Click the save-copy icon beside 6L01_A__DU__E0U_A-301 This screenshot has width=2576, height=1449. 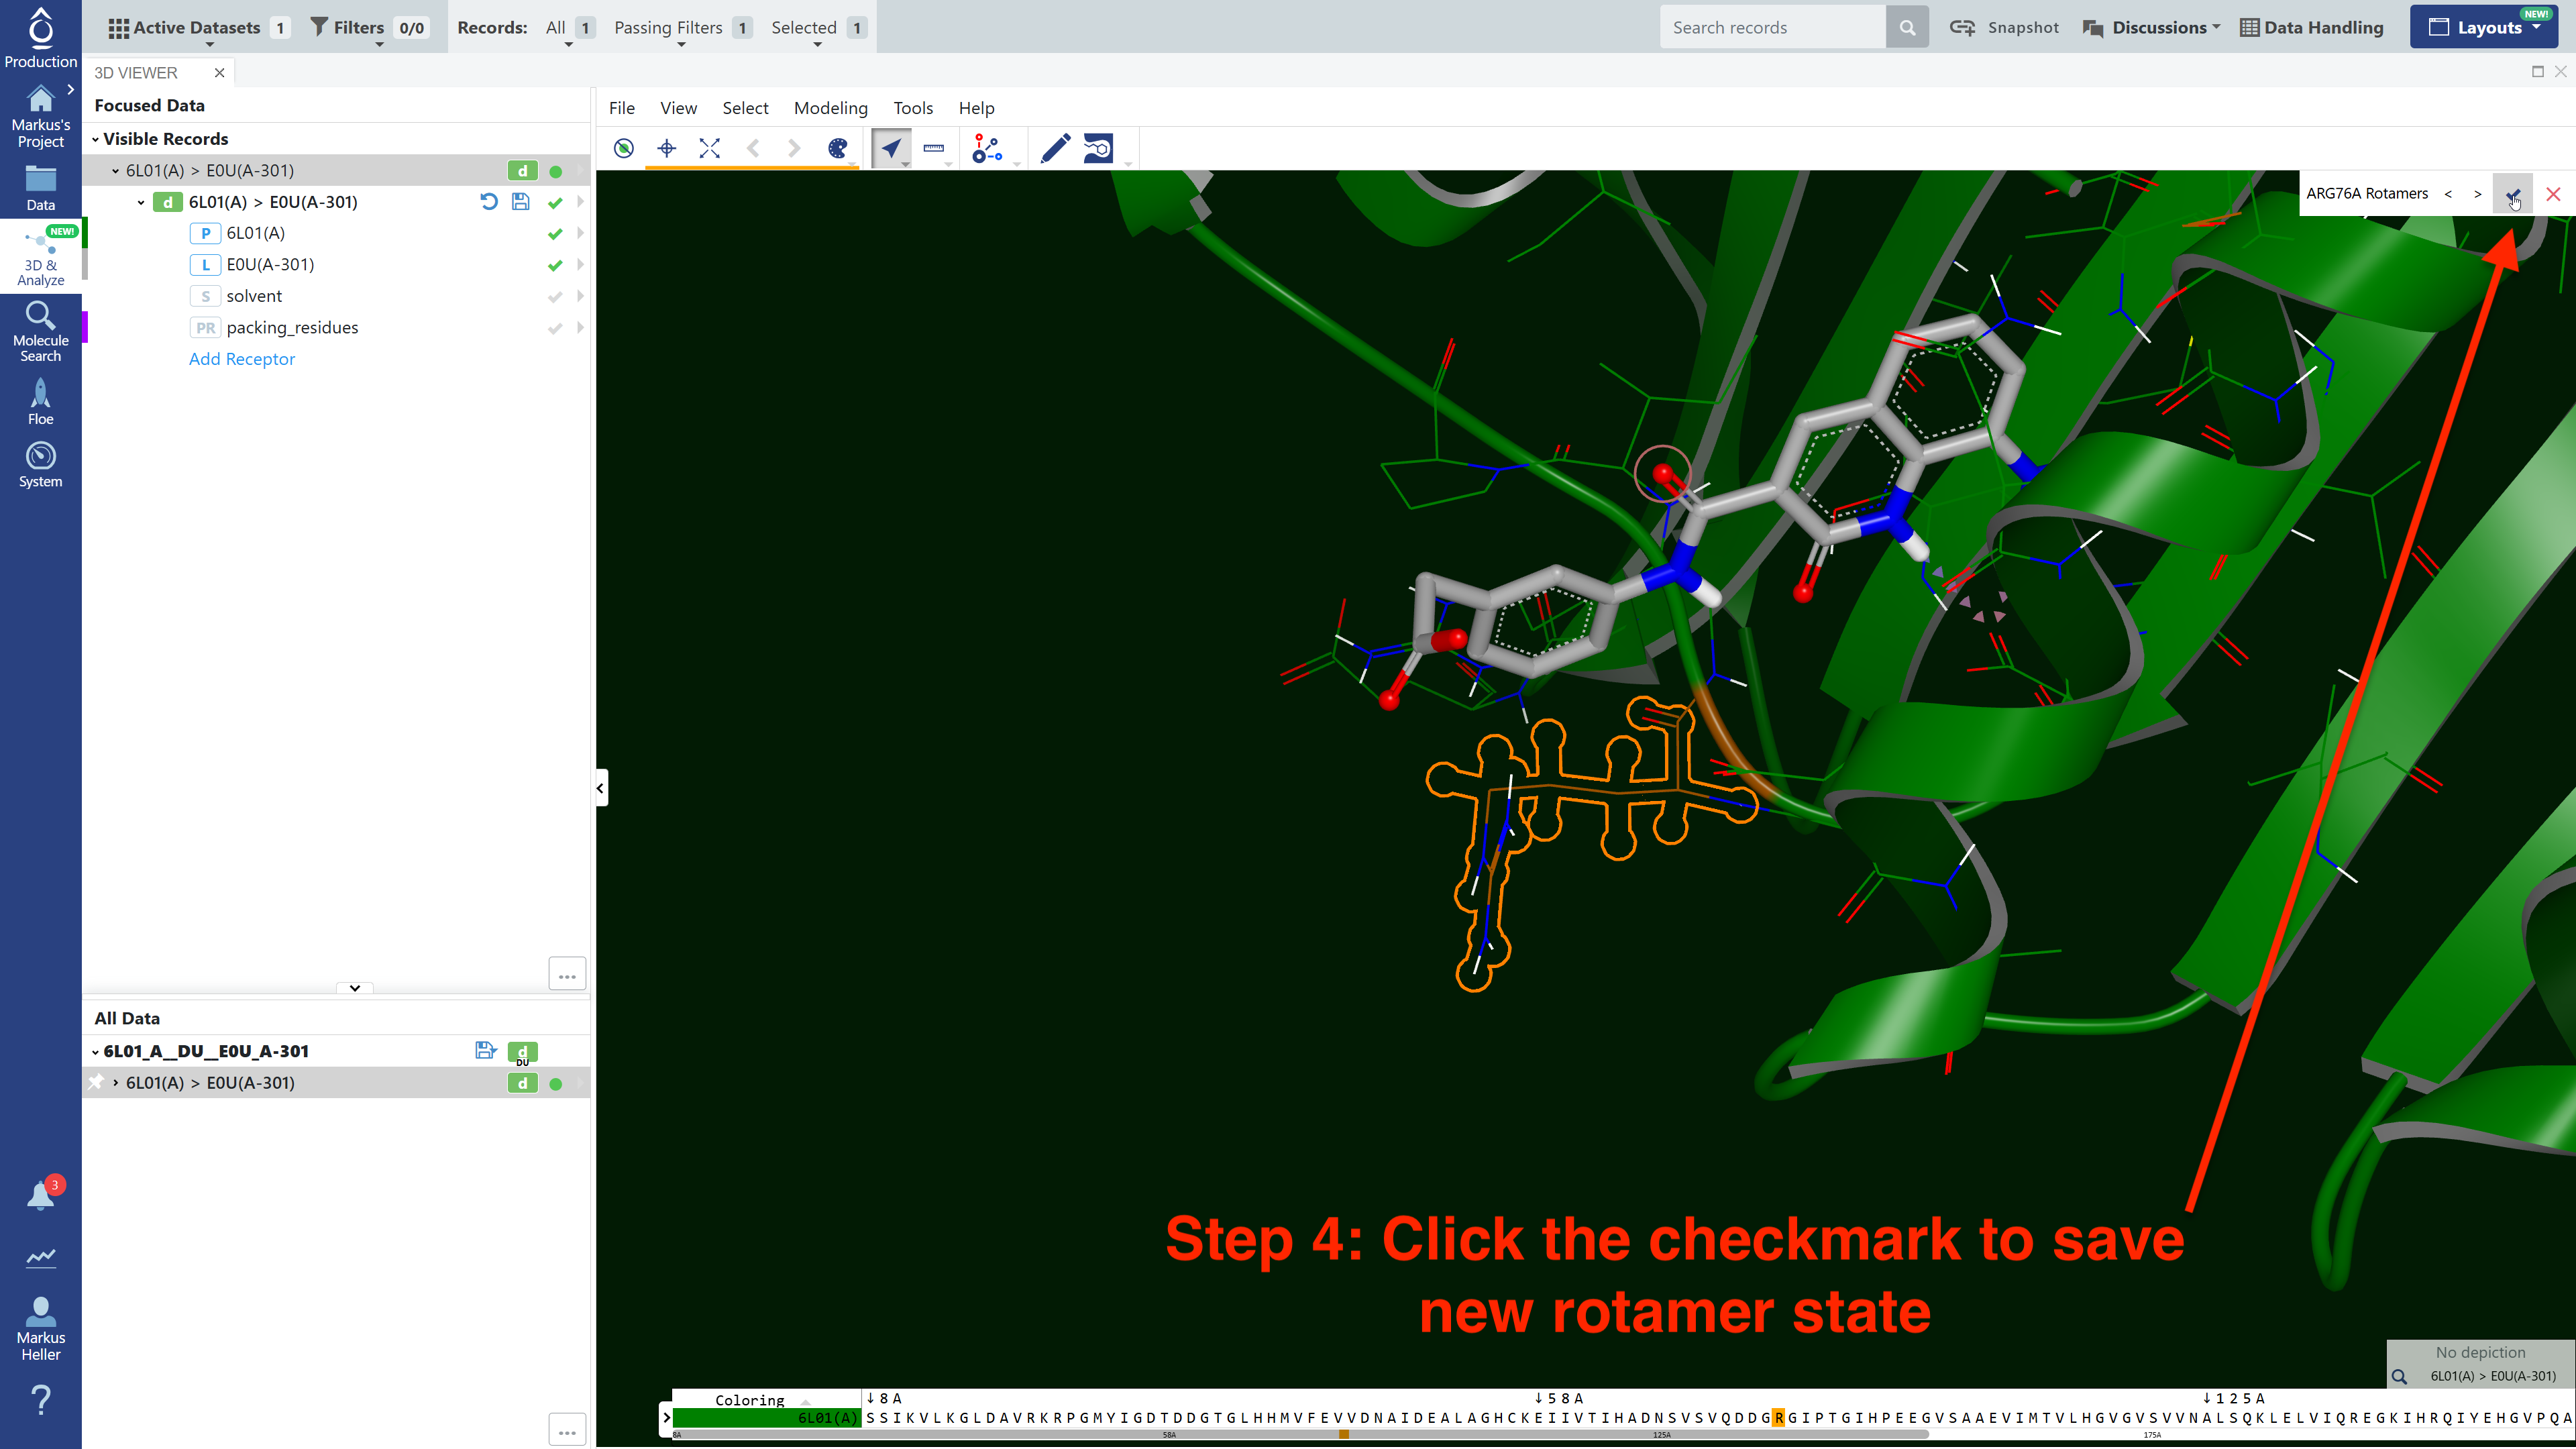click(x=486, y=1050)
